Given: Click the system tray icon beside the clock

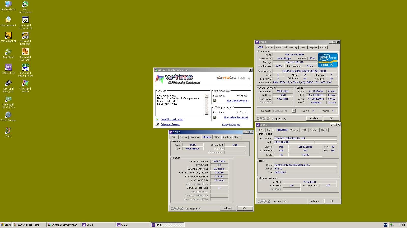Looking at the screenshot, I should [x=392, y=225].
